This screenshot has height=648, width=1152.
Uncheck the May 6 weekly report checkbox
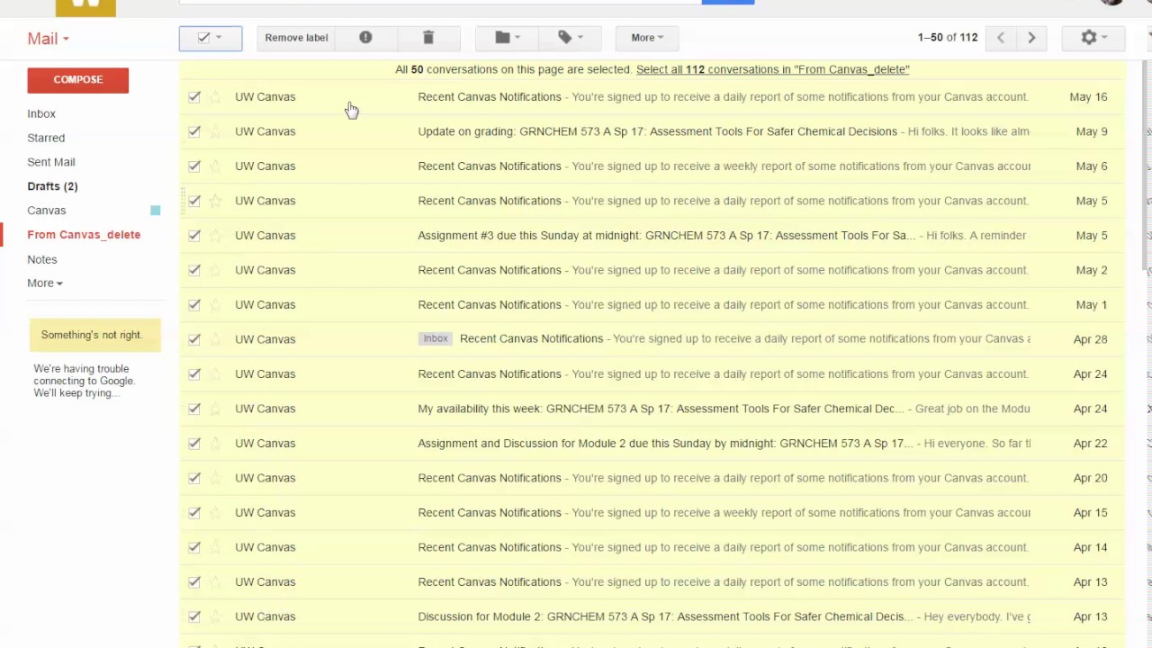click(194, 166)
